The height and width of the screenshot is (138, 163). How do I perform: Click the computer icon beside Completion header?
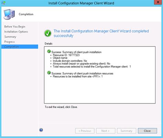coord(9,14)
